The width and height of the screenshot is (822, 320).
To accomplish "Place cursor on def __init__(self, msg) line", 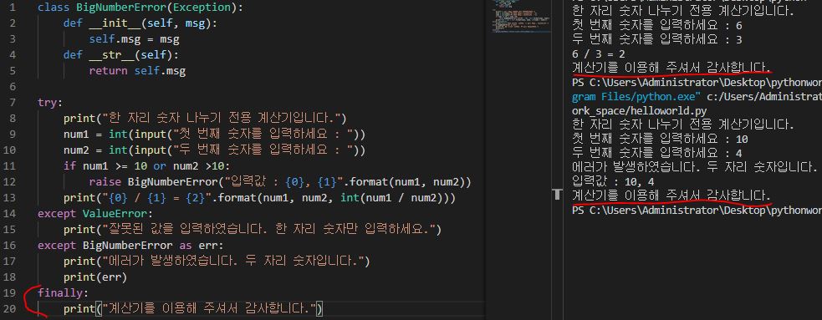I will [140, 23].
